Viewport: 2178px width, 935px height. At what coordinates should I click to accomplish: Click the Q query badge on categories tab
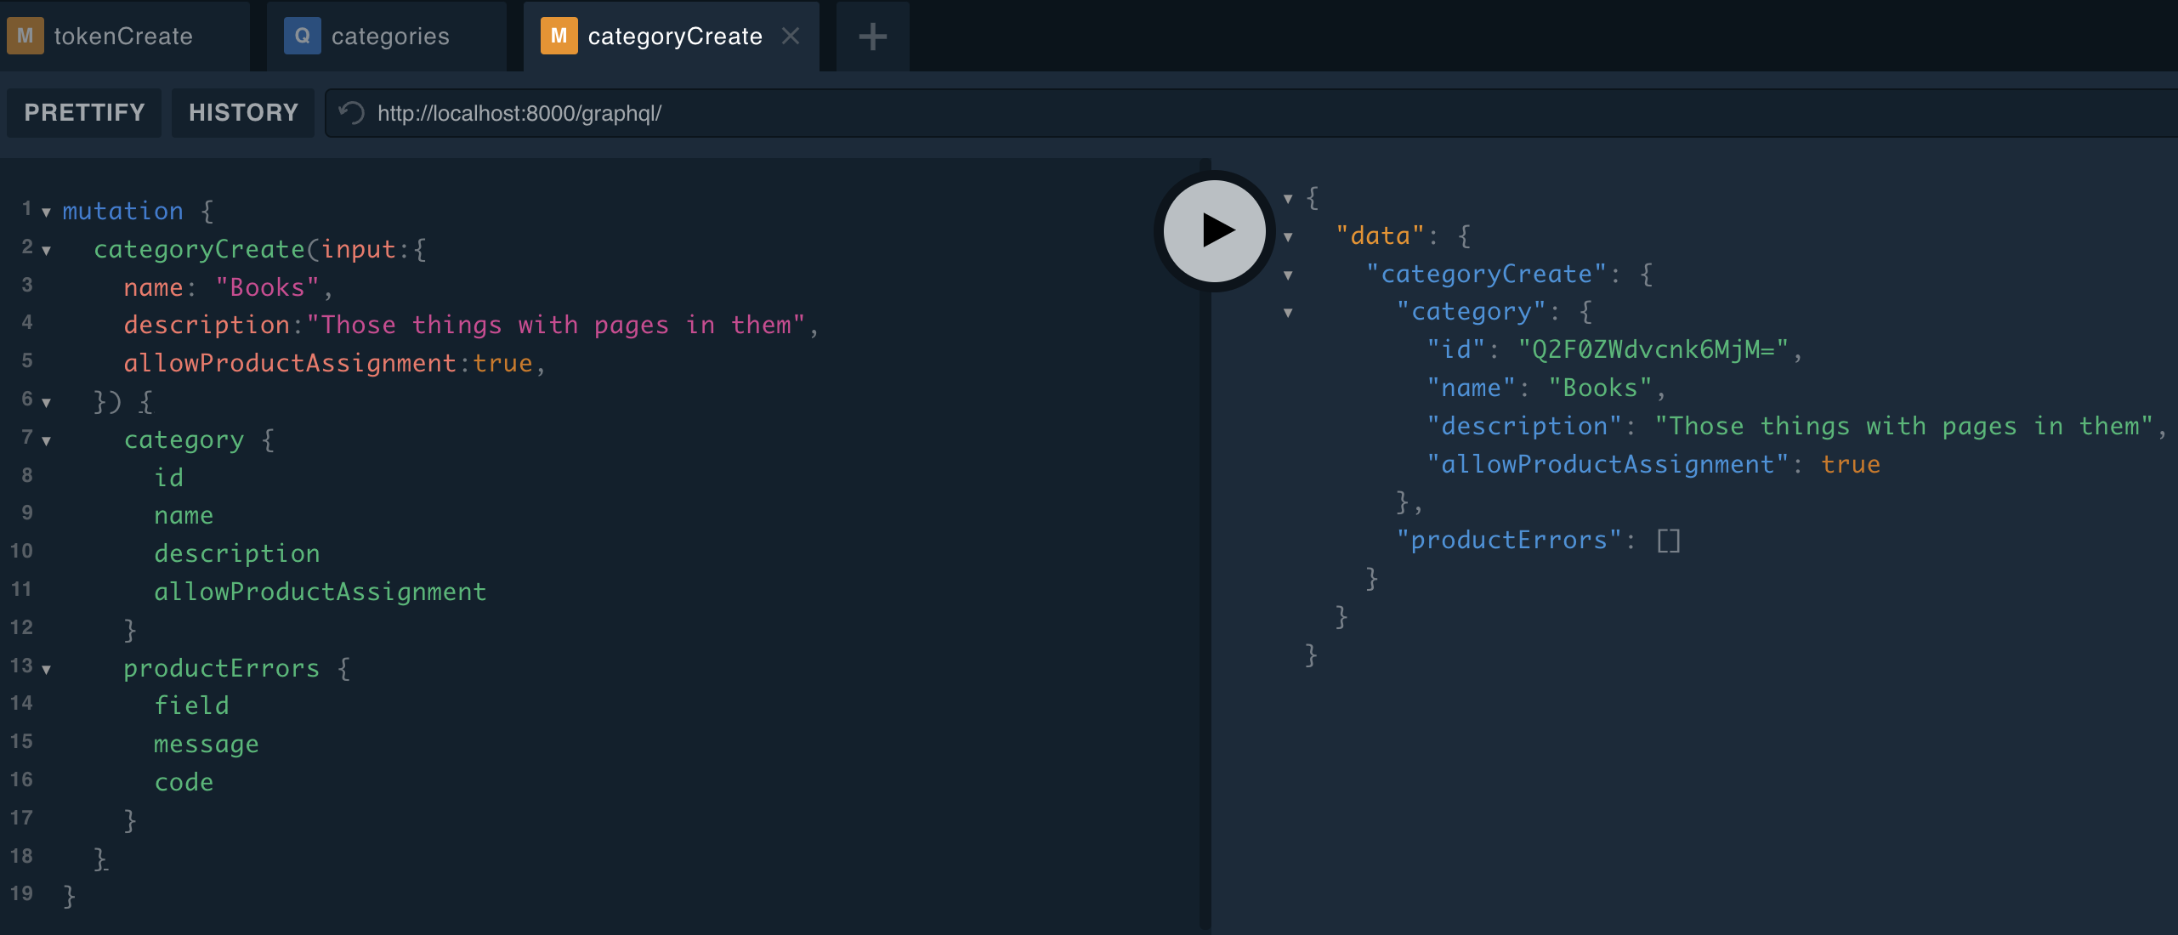(x=303, y=36)
